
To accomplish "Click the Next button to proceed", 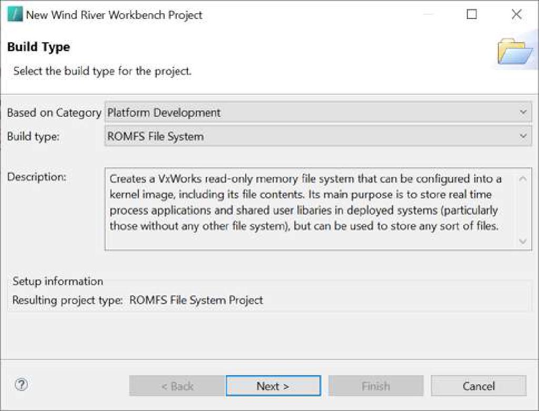I will coord(272,386).
